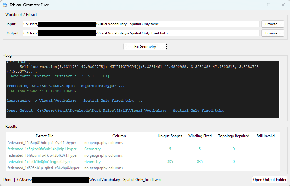Click the Results table scrollbar thumb
This screenshot has width=290, height=186.
click(282, 152)
